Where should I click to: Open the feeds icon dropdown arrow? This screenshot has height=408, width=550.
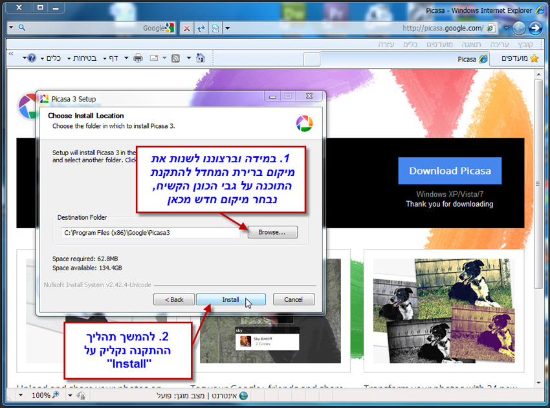pos(164,58)
